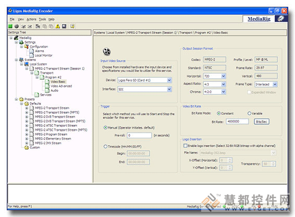The height and width of the screenshot is (217, 295).
Task: Open the Help menu
Action: [x=52, y=19]
